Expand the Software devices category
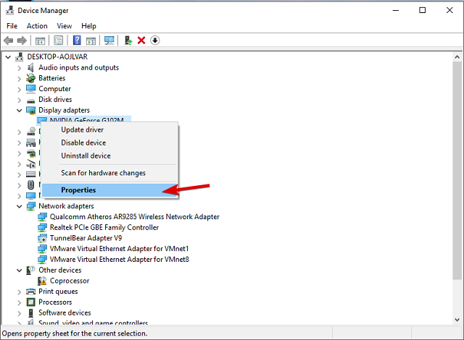Image resolution: width=464 pixels, height=340 pixels. [20, 313]
